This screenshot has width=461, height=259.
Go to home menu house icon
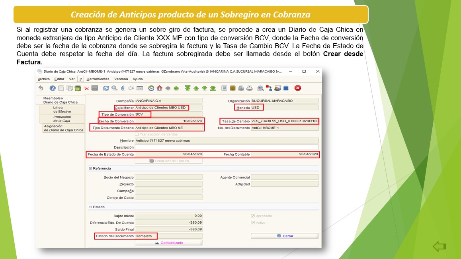(x=159, y=88)
